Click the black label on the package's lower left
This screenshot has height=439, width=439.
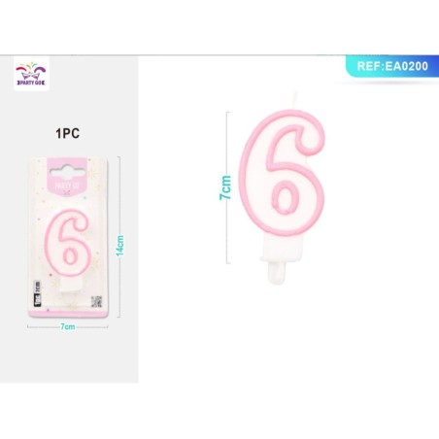(37, 294)
